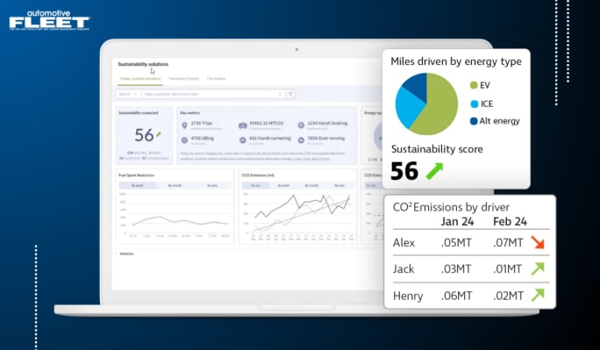Click the ICE legend color dot
This screenshot has height=350, width=600.
[474, 104]
